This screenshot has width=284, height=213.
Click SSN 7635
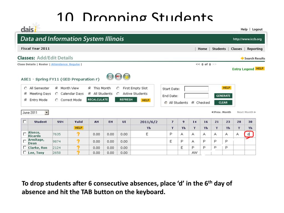point(57,134)
